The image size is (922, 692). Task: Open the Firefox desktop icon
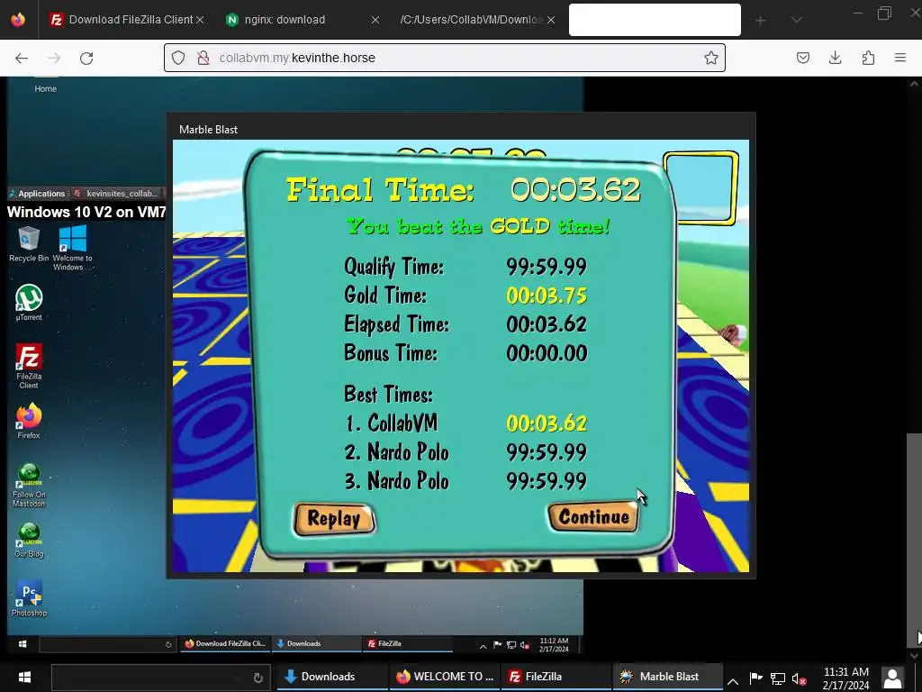[x=29, y=422]
